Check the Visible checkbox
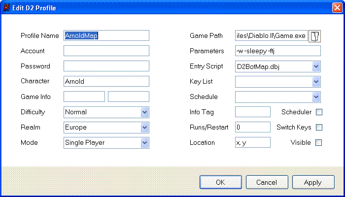The image size is (345, 197). coord(318,143)
